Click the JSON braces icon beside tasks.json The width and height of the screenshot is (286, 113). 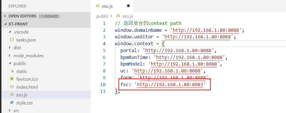[12, 40]
